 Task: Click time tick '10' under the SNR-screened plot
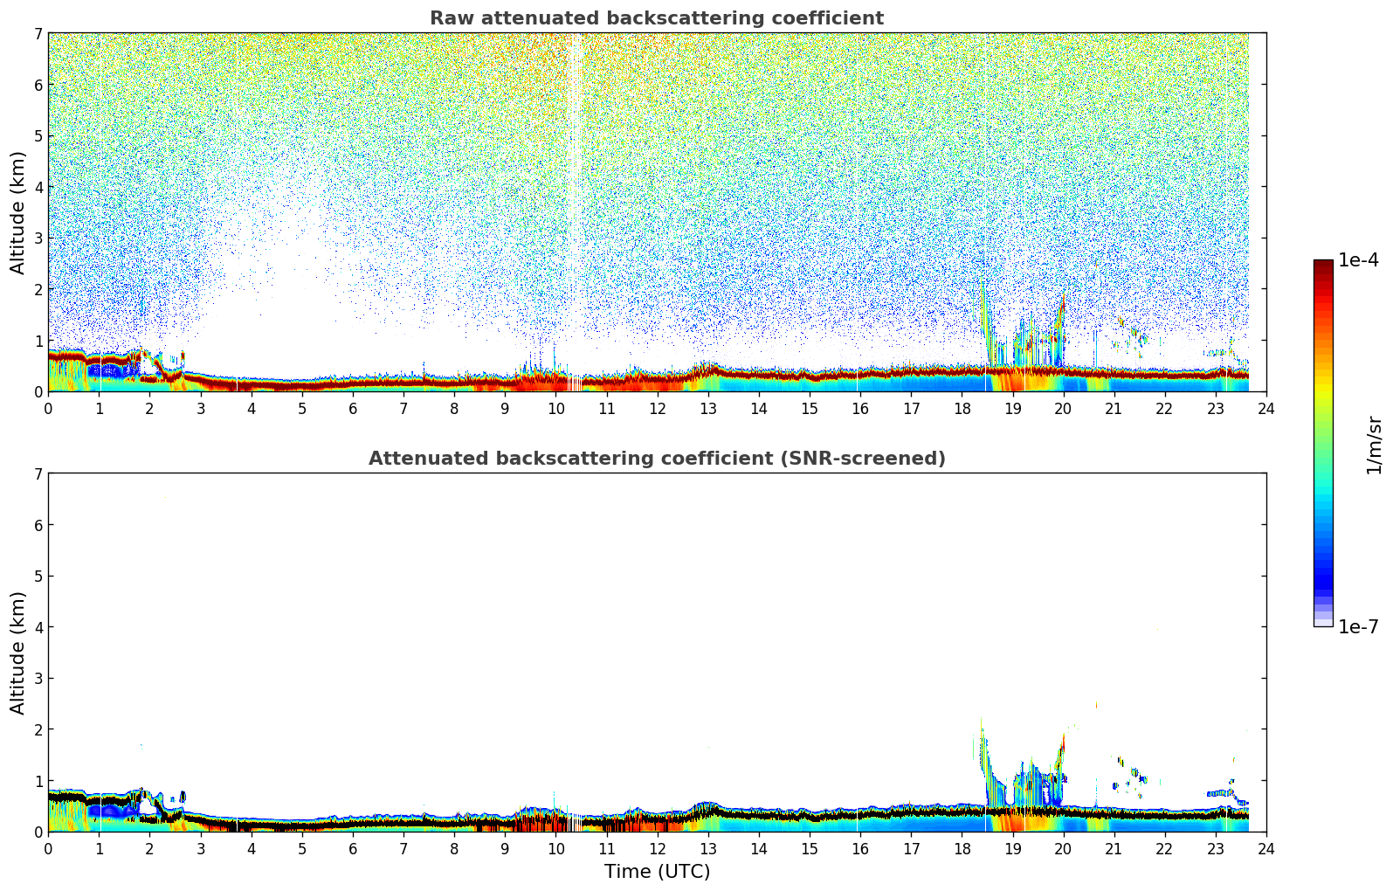coord(555,848)
